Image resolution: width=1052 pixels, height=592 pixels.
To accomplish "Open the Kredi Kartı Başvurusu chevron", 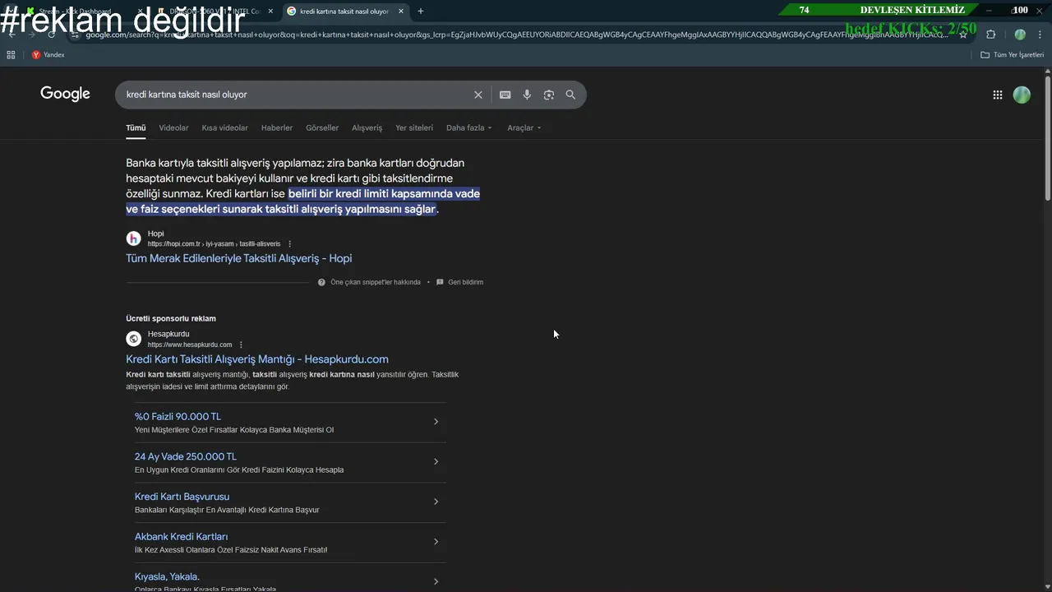I will pos(436,502).
